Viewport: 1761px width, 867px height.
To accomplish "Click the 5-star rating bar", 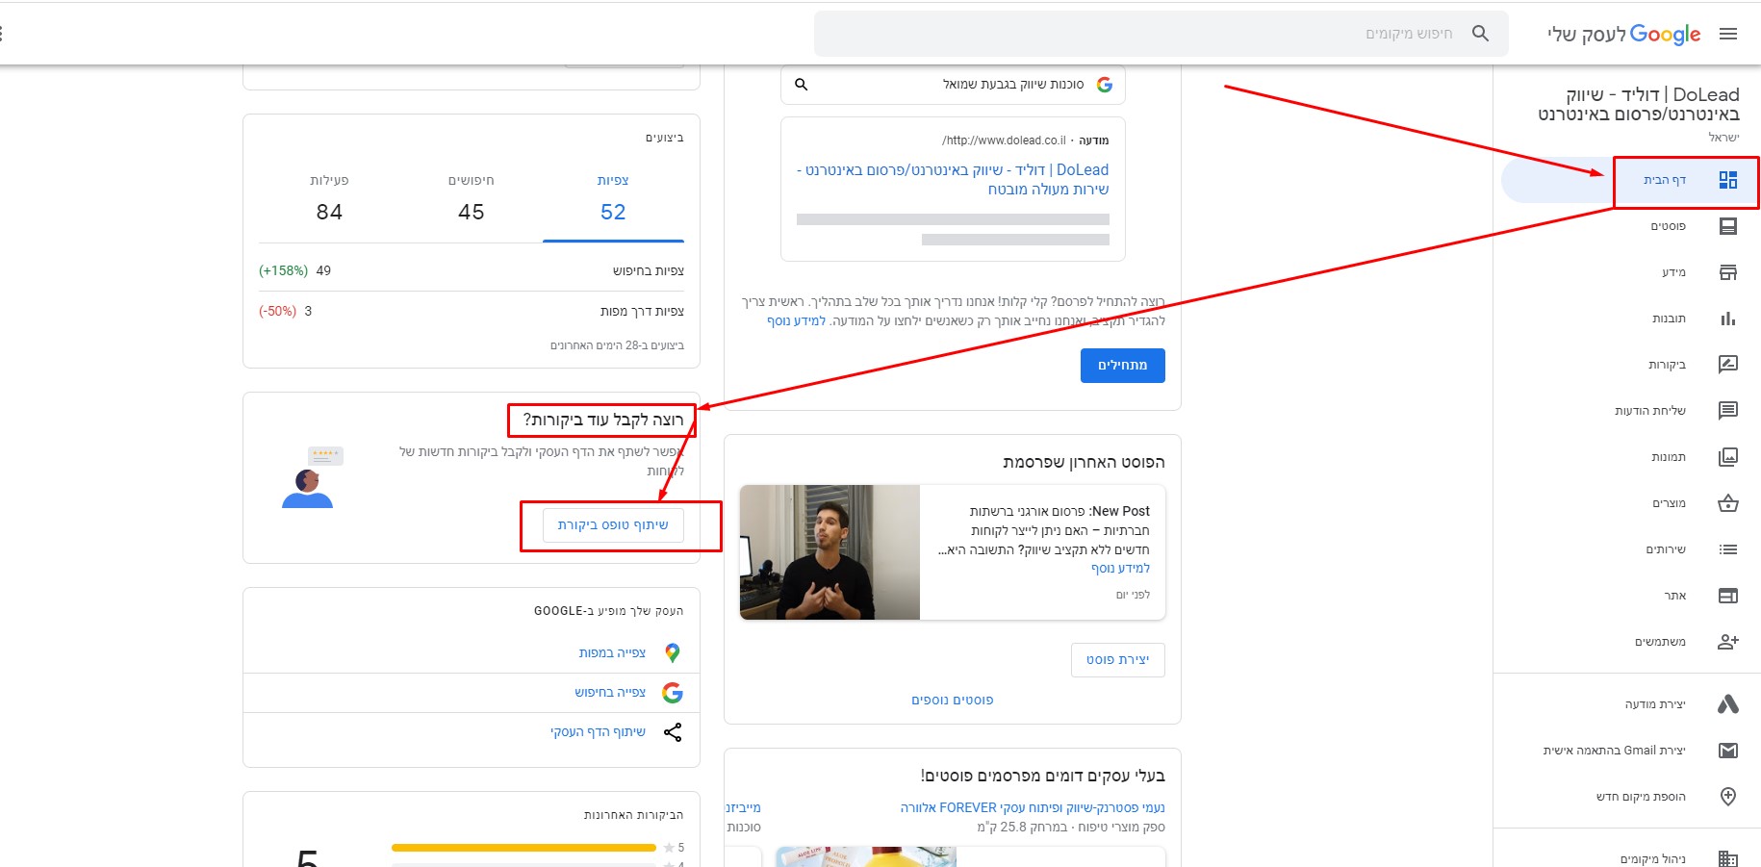I will [x=523, y=848].
